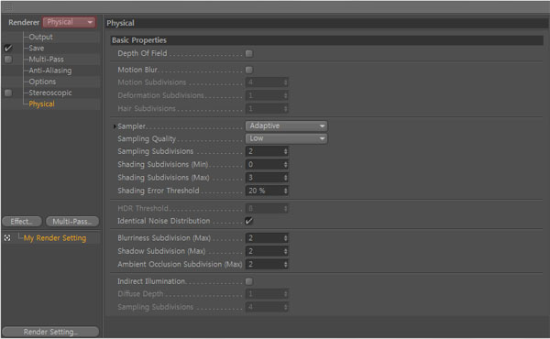Enable Motion Blur checkbox

coord(249,71)
